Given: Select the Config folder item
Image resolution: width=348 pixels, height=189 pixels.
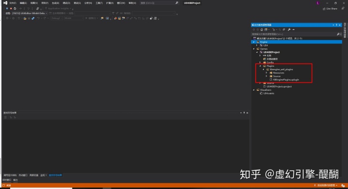Looking at the screenshot, I should [270, 62].
